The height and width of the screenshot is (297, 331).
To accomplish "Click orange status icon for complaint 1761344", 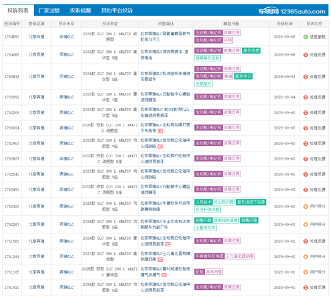I will pos(306,256).
